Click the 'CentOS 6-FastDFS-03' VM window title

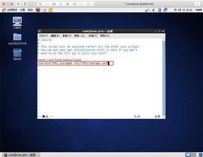pyautogui.click(x=140, y=4)
